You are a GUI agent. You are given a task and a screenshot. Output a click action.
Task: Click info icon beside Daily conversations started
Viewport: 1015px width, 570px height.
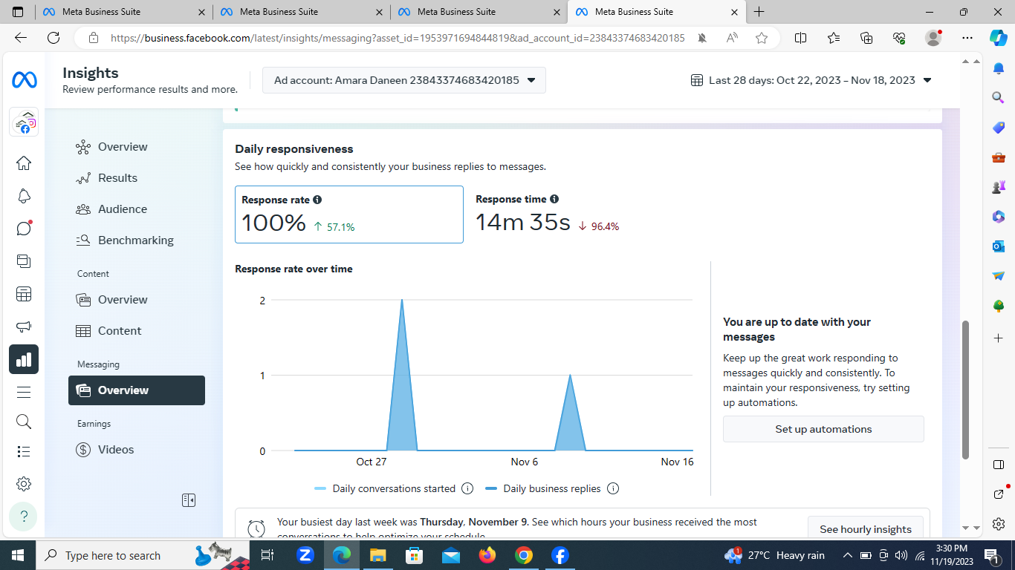(467, 488)
